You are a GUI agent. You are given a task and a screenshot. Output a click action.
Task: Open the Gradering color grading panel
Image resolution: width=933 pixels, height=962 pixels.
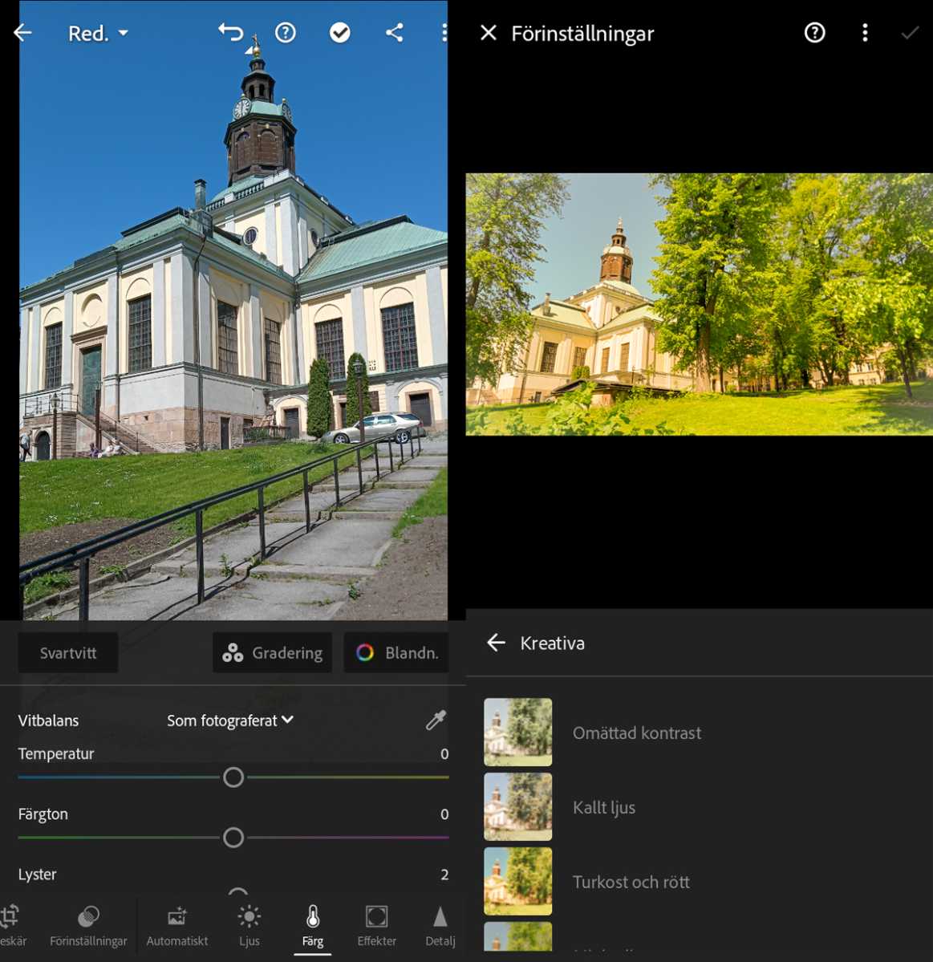point(272,653)
